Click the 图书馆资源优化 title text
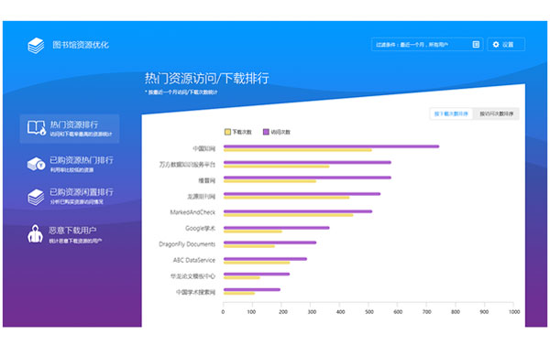550x345 pixels. (x=81, y=45)
